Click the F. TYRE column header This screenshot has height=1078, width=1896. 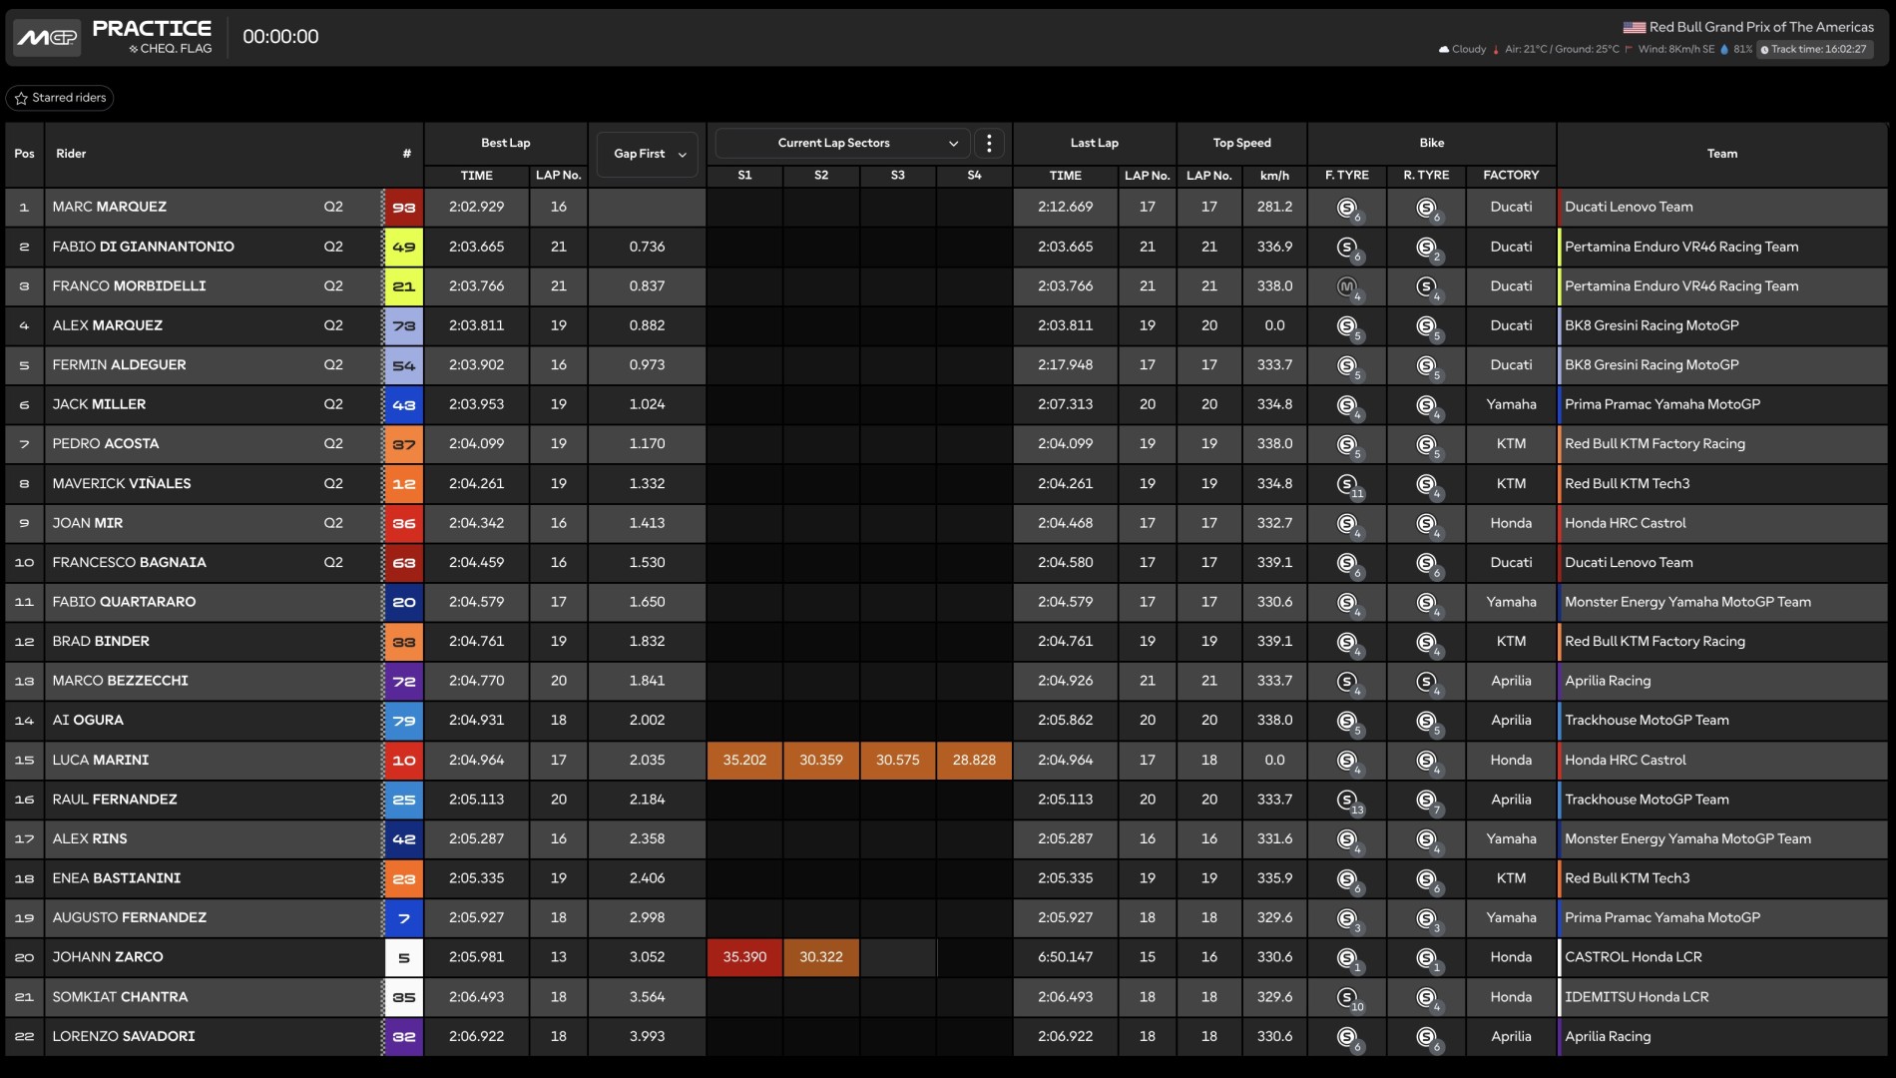pos(1347,176)
